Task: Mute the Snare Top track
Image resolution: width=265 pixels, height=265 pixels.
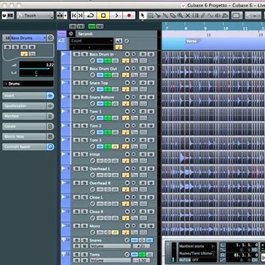Action: point(77,83)
